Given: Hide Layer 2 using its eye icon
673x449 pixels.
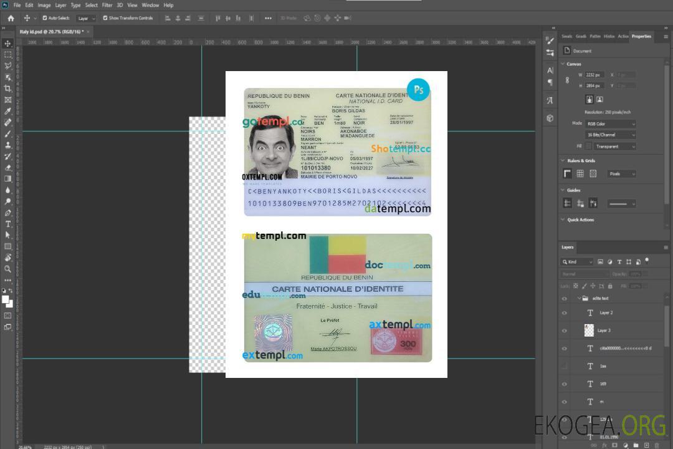Looking at the screenshot, I should [x=565, y=313].
